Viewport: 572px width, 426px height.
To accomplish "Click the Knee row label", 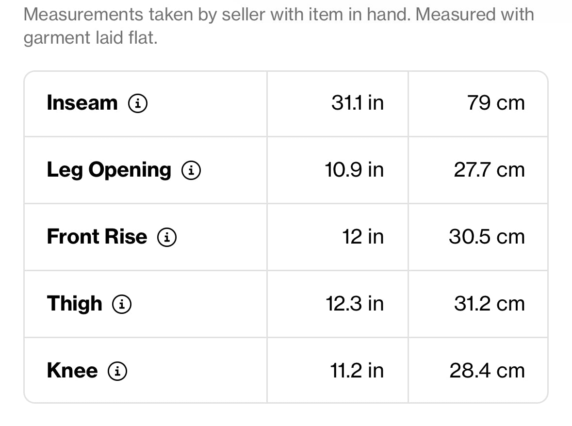I will point(72,371).
